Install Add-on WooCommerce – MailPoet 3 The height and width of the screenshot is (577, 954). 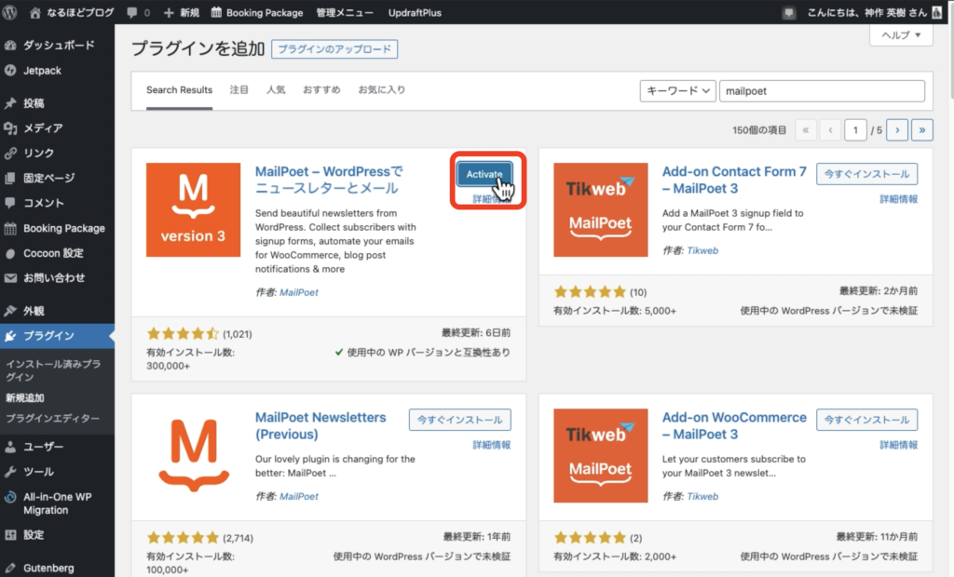click(x=866, y=420)
